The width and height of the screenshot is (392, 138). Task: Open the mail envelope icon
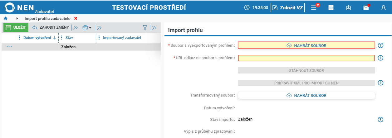366,8
